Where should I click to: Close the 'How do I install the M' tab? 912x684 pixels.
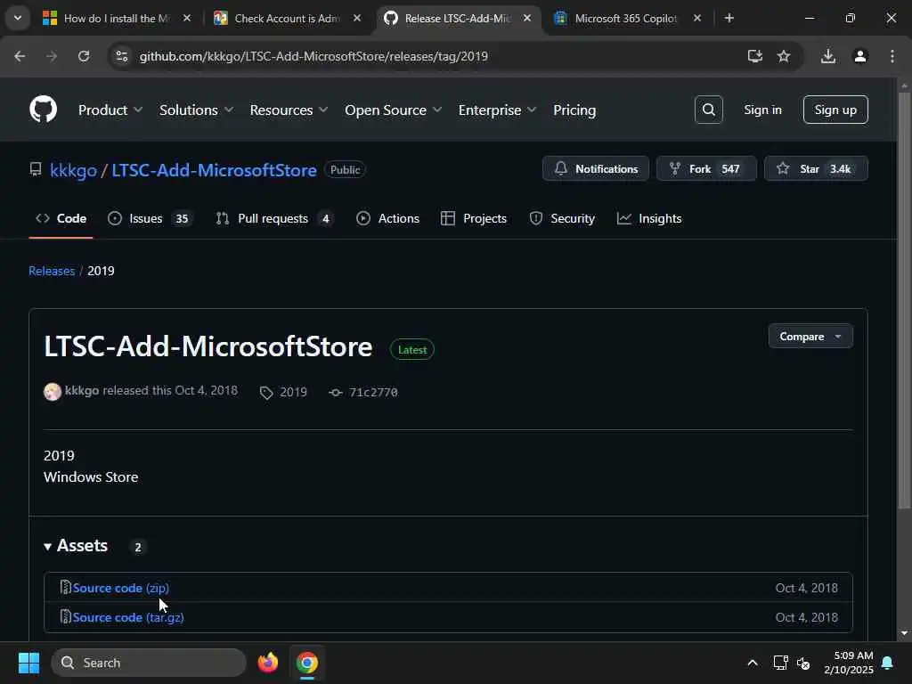tap(187, 18)
